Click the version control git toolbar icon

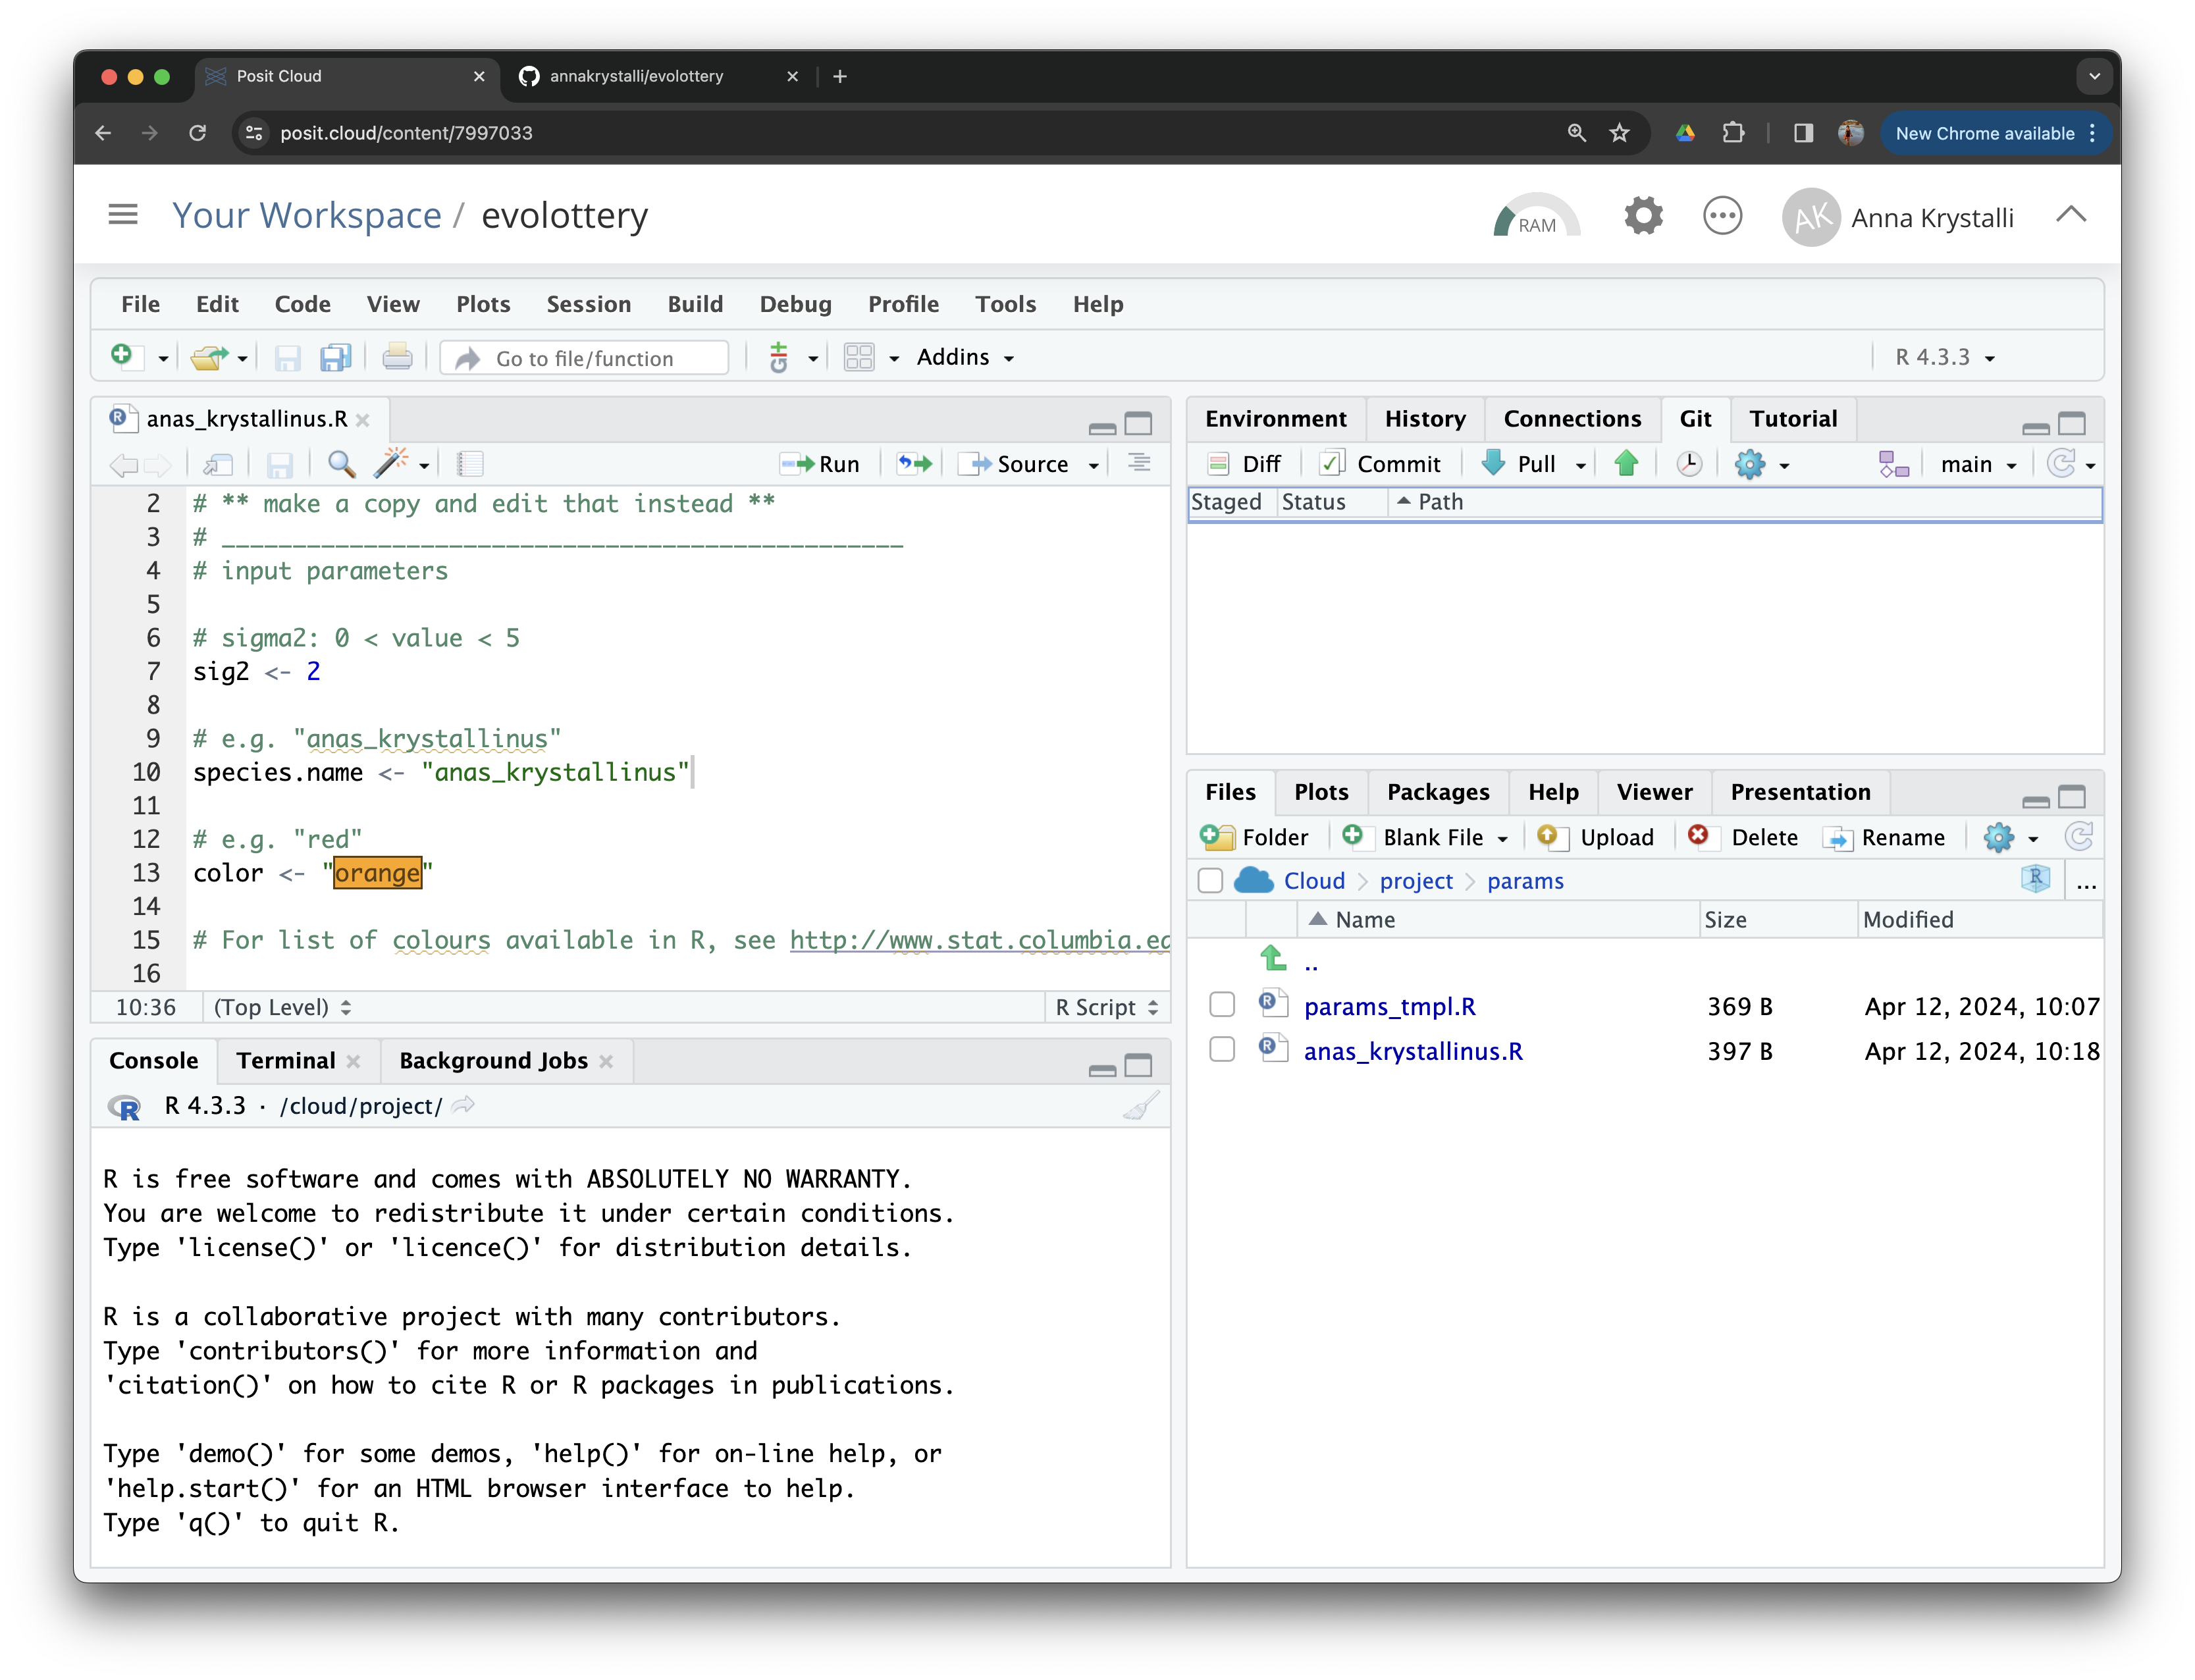click(778, 357)
